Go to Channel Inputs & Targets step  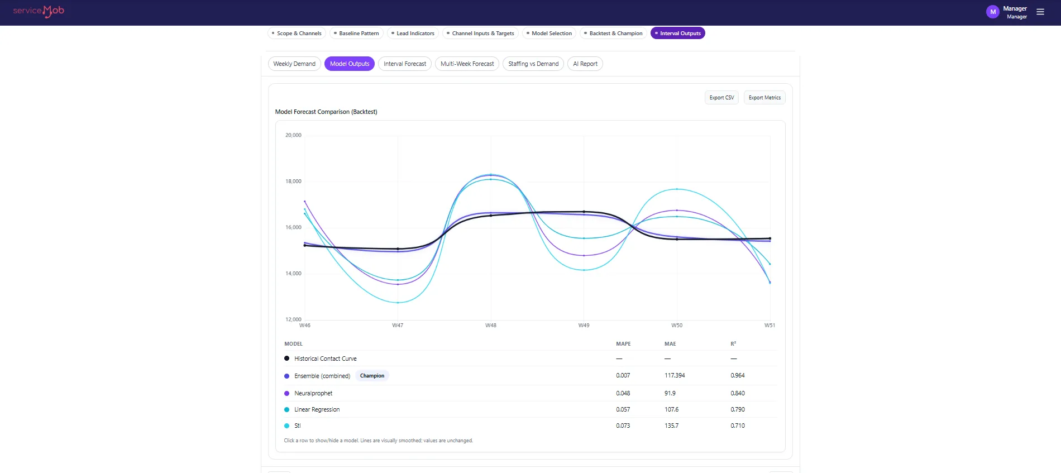480,34
